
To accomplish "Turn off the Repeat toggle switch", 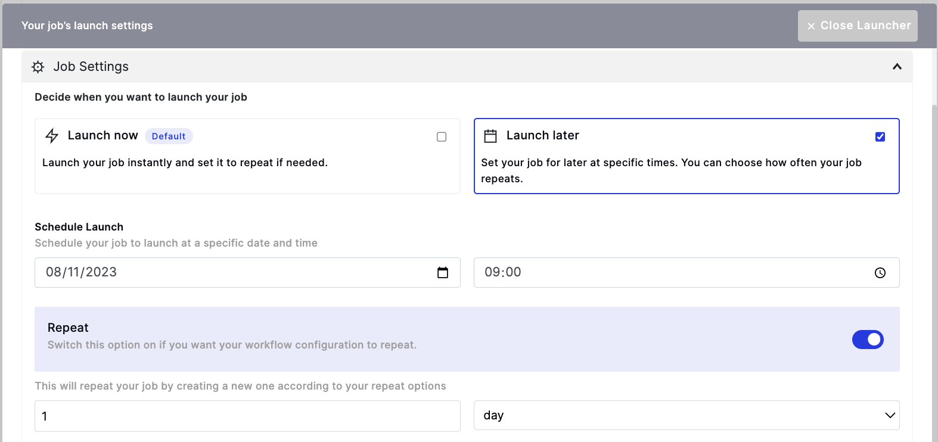I will click(868, 340).
